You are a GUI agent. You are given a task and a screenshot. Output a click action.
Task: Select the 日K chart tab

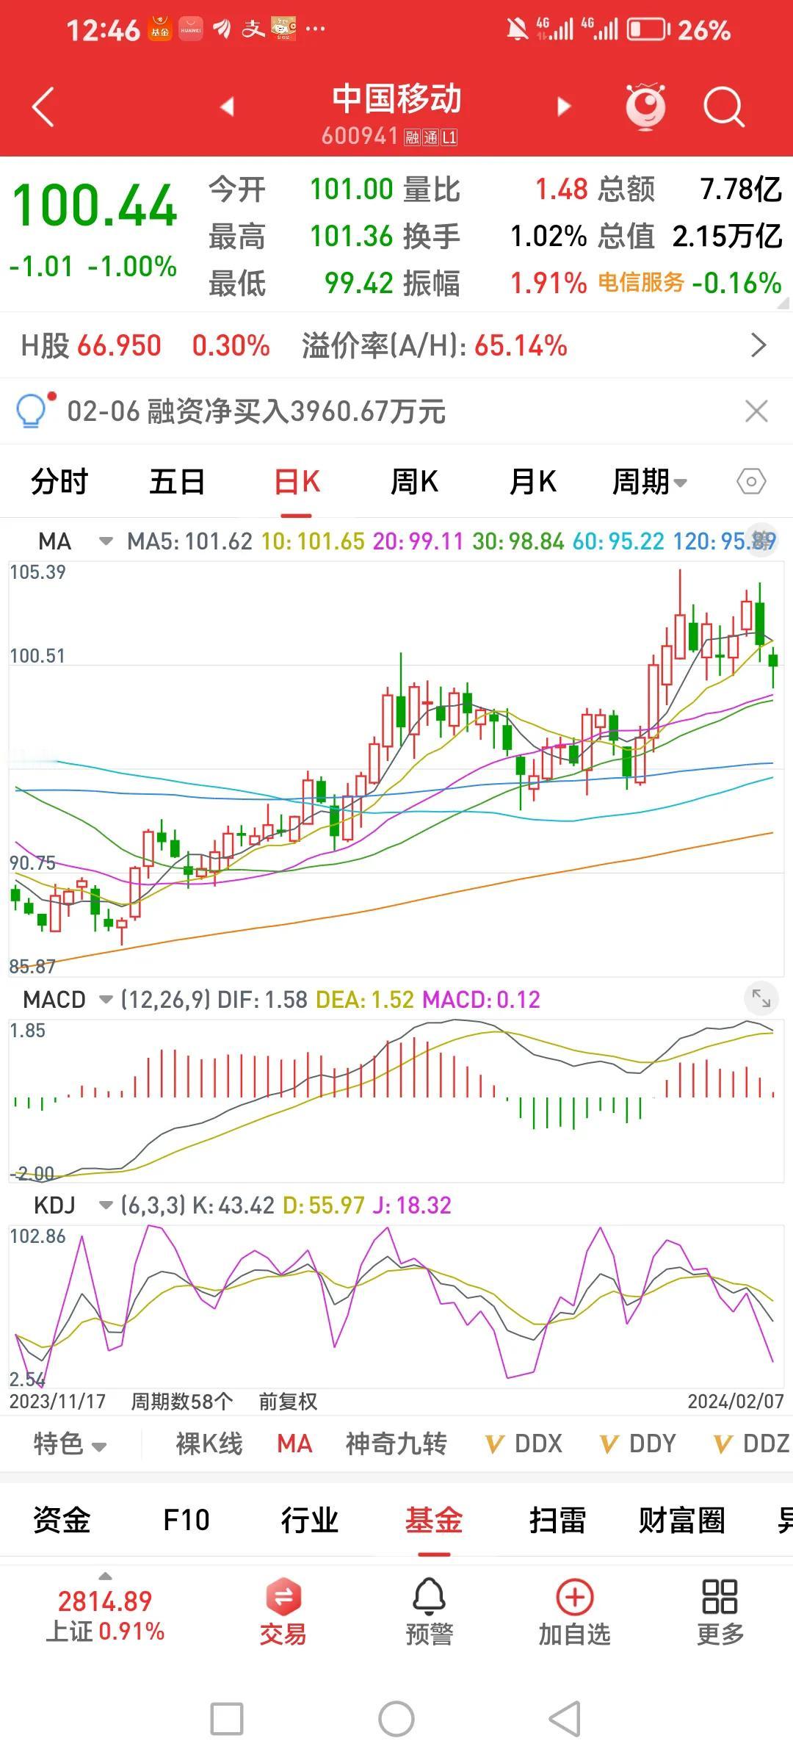[x=297, y=483]
